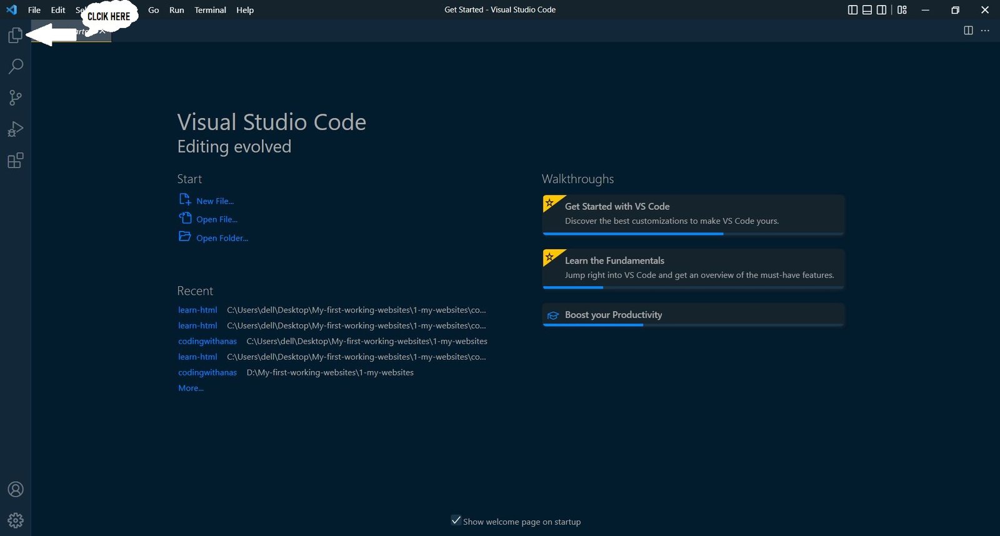Open the Explorer view in the activity bar

(x=15, y=36)
